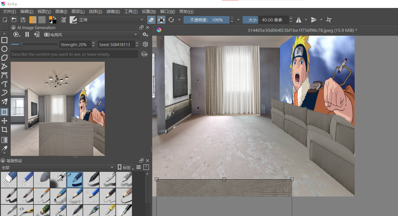The width and height of the screenshot is (398, 216).
Task: Click the 大小 40.00 像素 size slider
Action: point(266,20)
